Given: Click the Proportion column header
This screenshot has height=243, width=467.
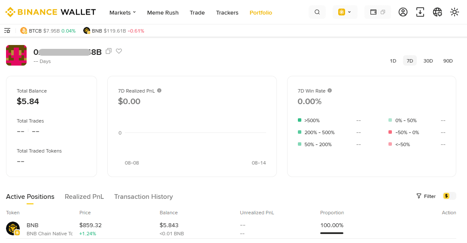Looking at the screenshot, I should (332, 213).
